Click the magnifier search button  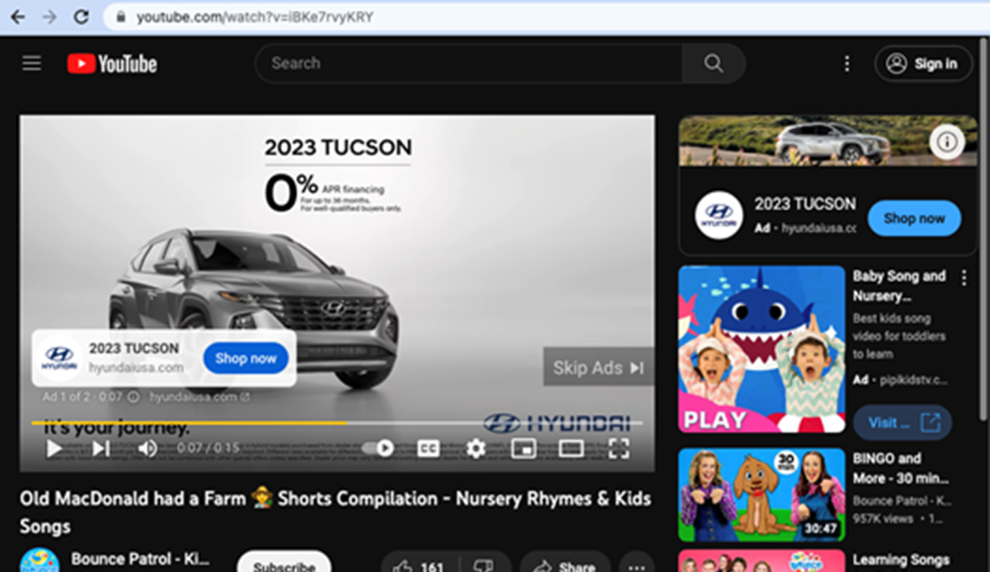714,64
